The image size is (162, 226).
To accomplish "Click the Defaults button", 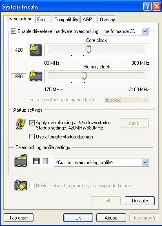I will [x=140, y=201].
